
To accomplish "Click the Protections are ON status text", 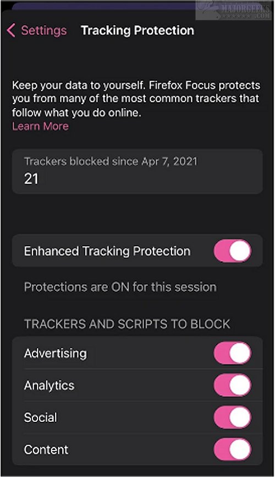I will pos(120,287).
